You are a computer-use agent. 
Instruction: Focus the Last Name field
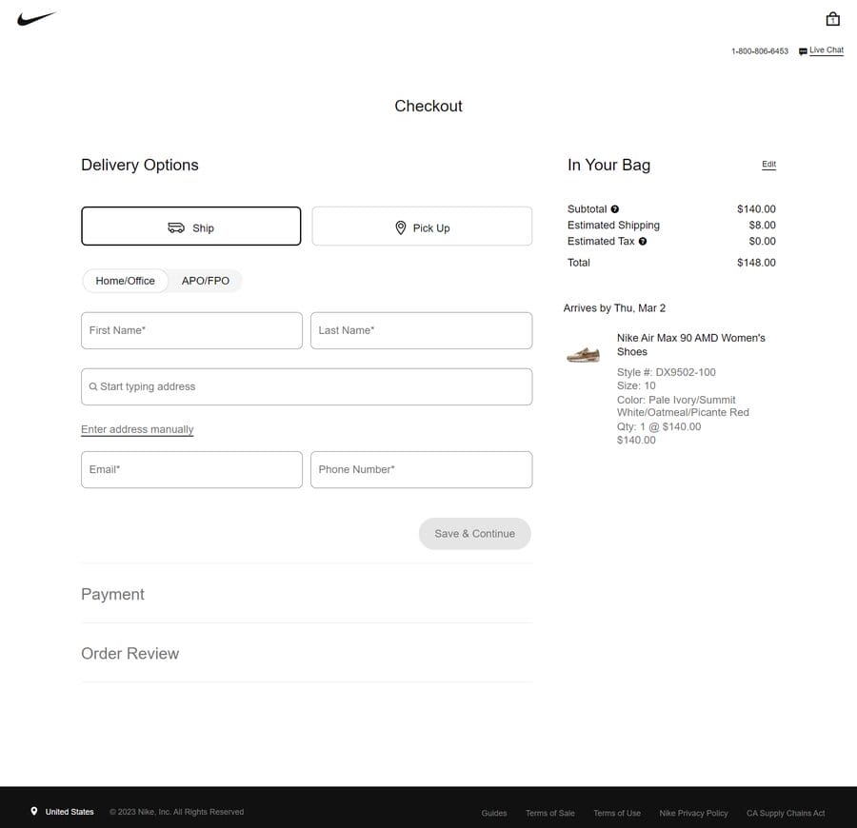coord(422,330)
